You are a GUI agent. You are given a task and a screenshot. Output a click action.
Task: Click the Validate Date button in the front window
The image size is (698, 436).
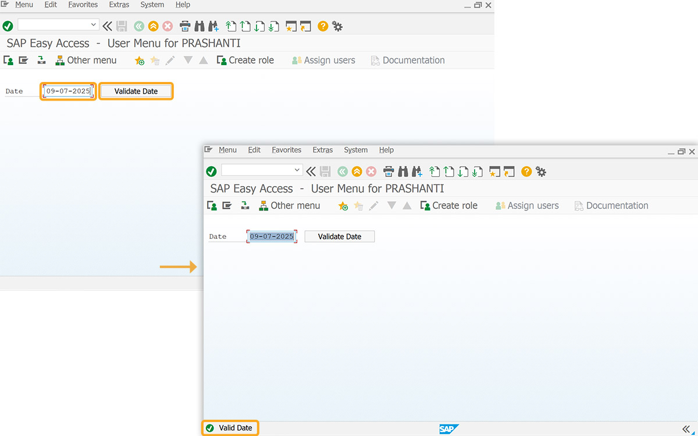pyautogui.click(x=340, y=237)
